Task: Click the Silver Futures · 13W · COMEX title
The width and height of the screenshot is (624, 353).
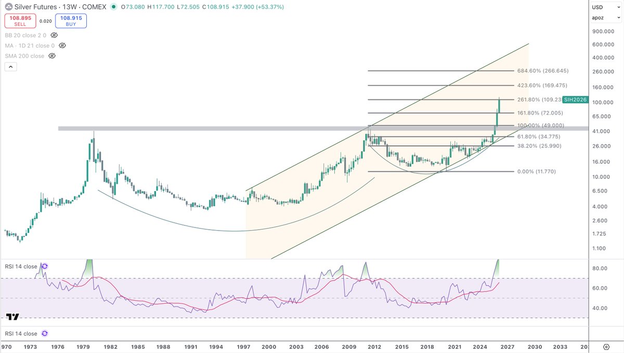Action: pyautogui.click(x=61, y=7)
